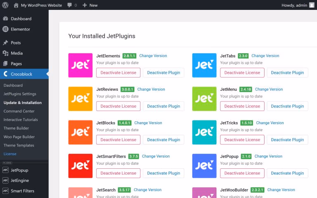317x198 pixels.
Task: Click the Media icon in sidebar
Action: 5,53
